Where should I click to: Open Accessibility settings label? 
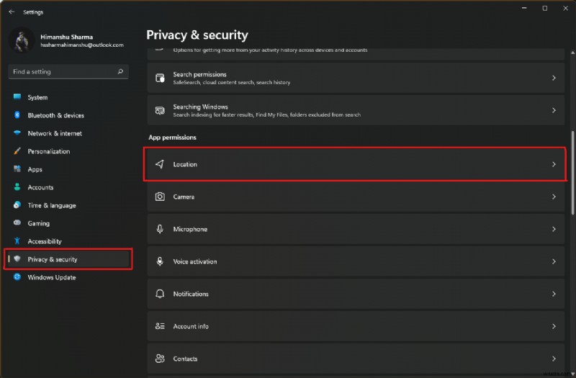coord(45,241)
